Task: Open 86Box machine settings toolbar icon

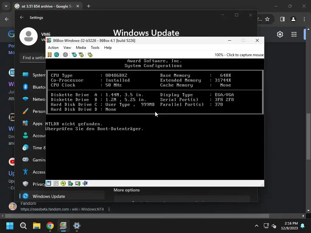Action: point(90,55)
